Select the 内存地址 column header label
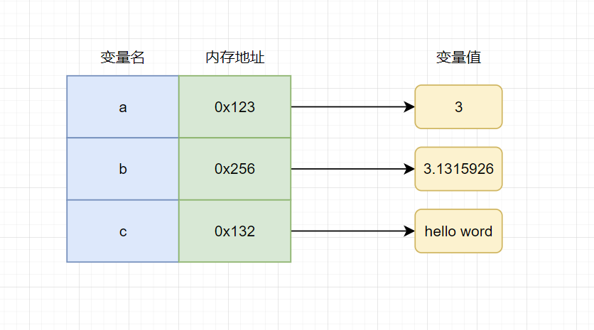The width and height of the screenshot is (594, 330). 234,58
